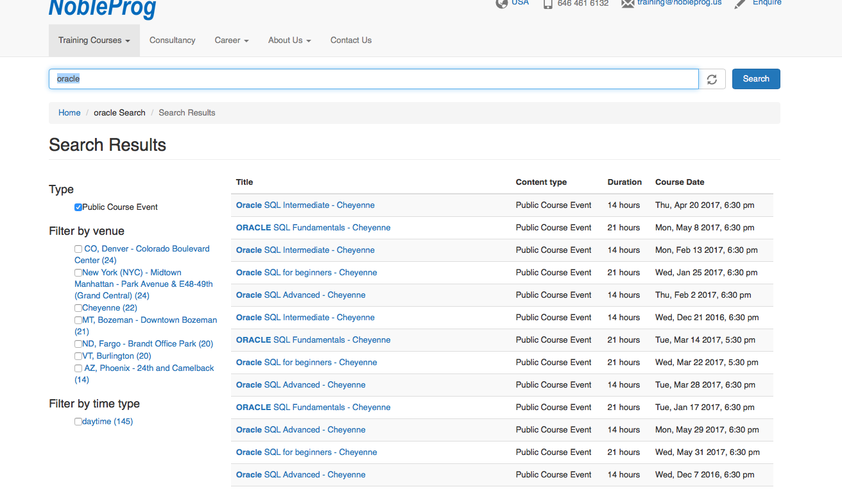The height and width of the screenshot is (489, 842).
Task: Click the training@nobleprog.us email link
Action: point(680,3)
